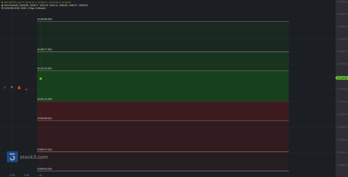Click the Jul date marker on time axis
348x177 pixels.
click(40, 175)
